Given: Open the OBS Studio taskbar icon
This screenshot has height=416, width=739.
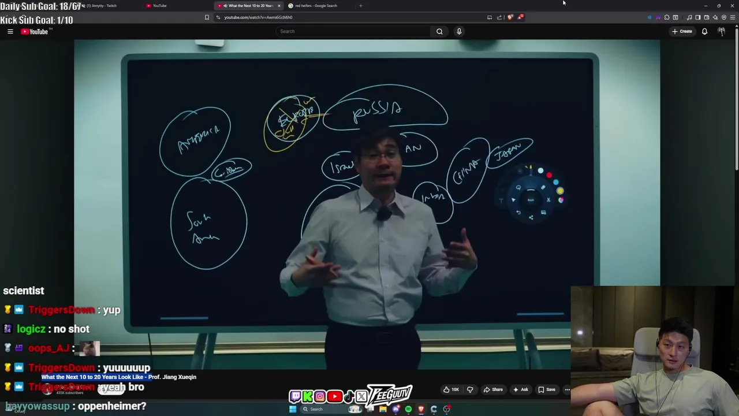Looking at the screenshot, I should click(447, 409).
